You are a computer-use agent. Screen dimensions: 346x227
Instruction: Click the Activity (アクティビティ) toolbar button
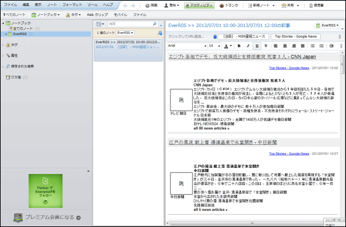[x=199, y=6]
